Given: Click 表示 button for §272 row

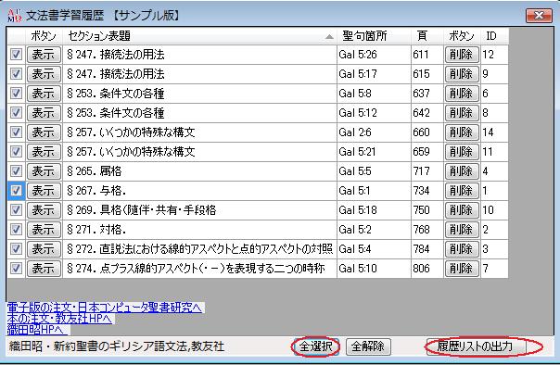Looking at the screenshot, I should [44, 249].
